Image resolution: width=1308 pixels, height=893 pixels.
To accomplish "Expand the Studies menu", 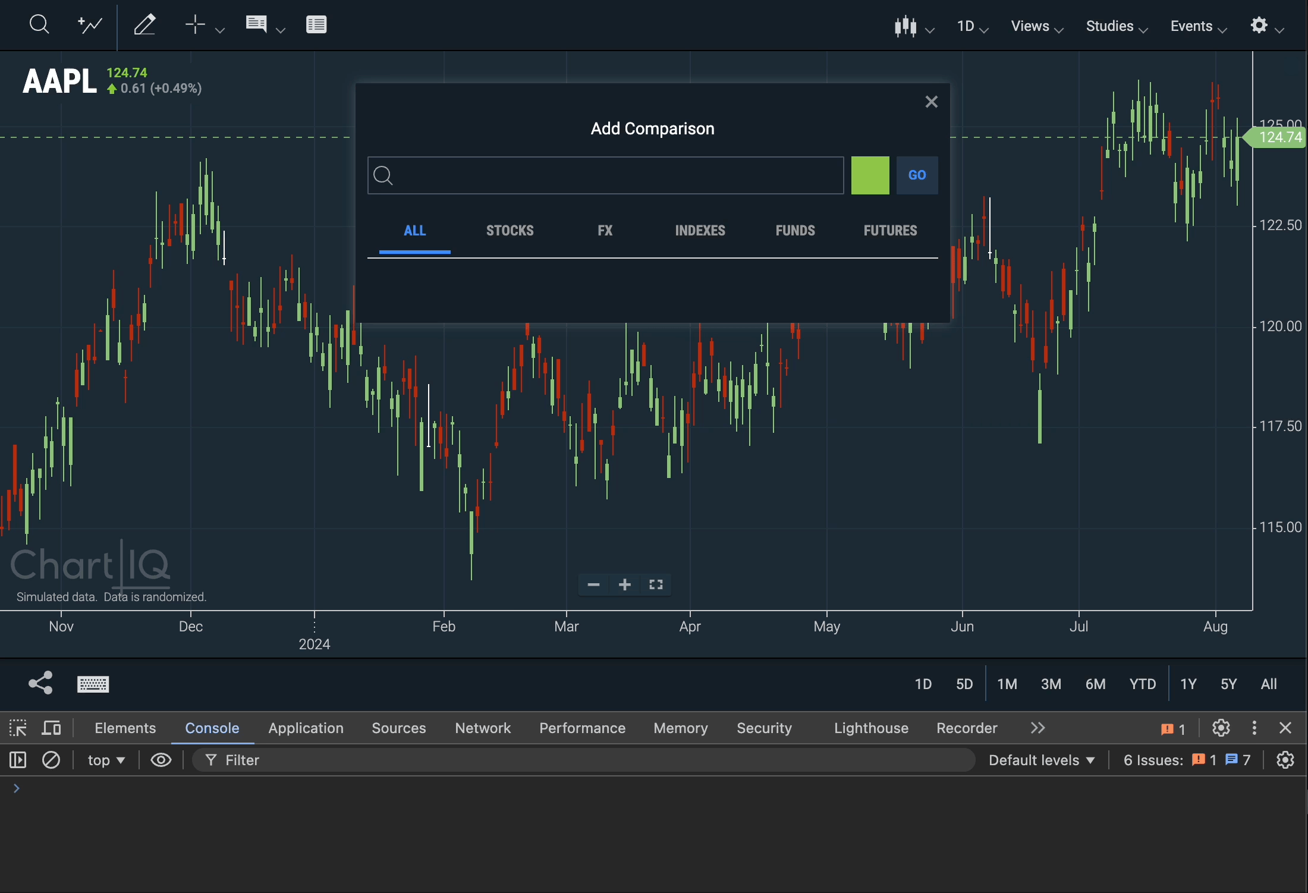I will 1117,26.
